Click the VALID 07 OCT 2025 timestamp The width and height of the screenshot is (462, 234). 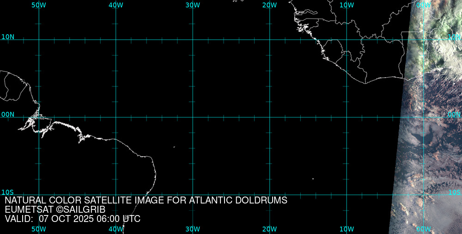(73, 219)
